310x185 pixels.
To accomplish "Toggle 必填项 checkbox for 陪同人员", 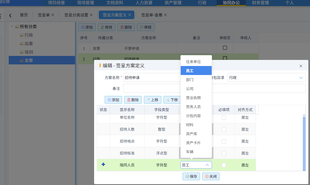I will [x=224, y=165].
